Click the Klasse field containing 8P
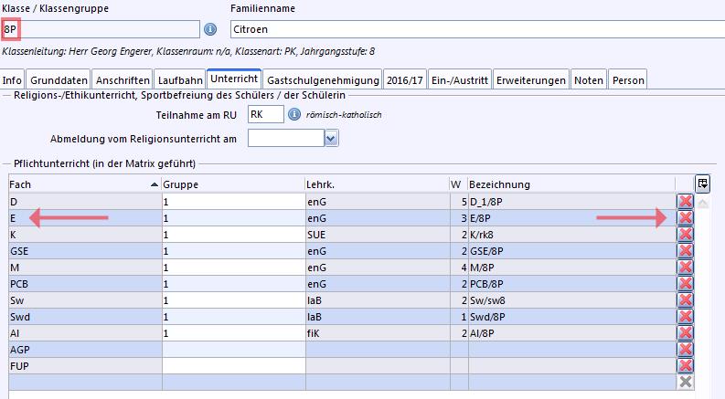Image resolution: width=725 pixels, height=399 pixels. click(x=101, y=29)
